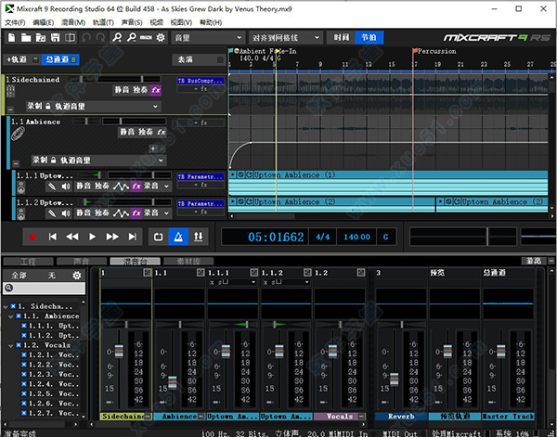Open the fx button on the Sidechained track
This screenshot has width=557, height=437.
click(156, 90)
